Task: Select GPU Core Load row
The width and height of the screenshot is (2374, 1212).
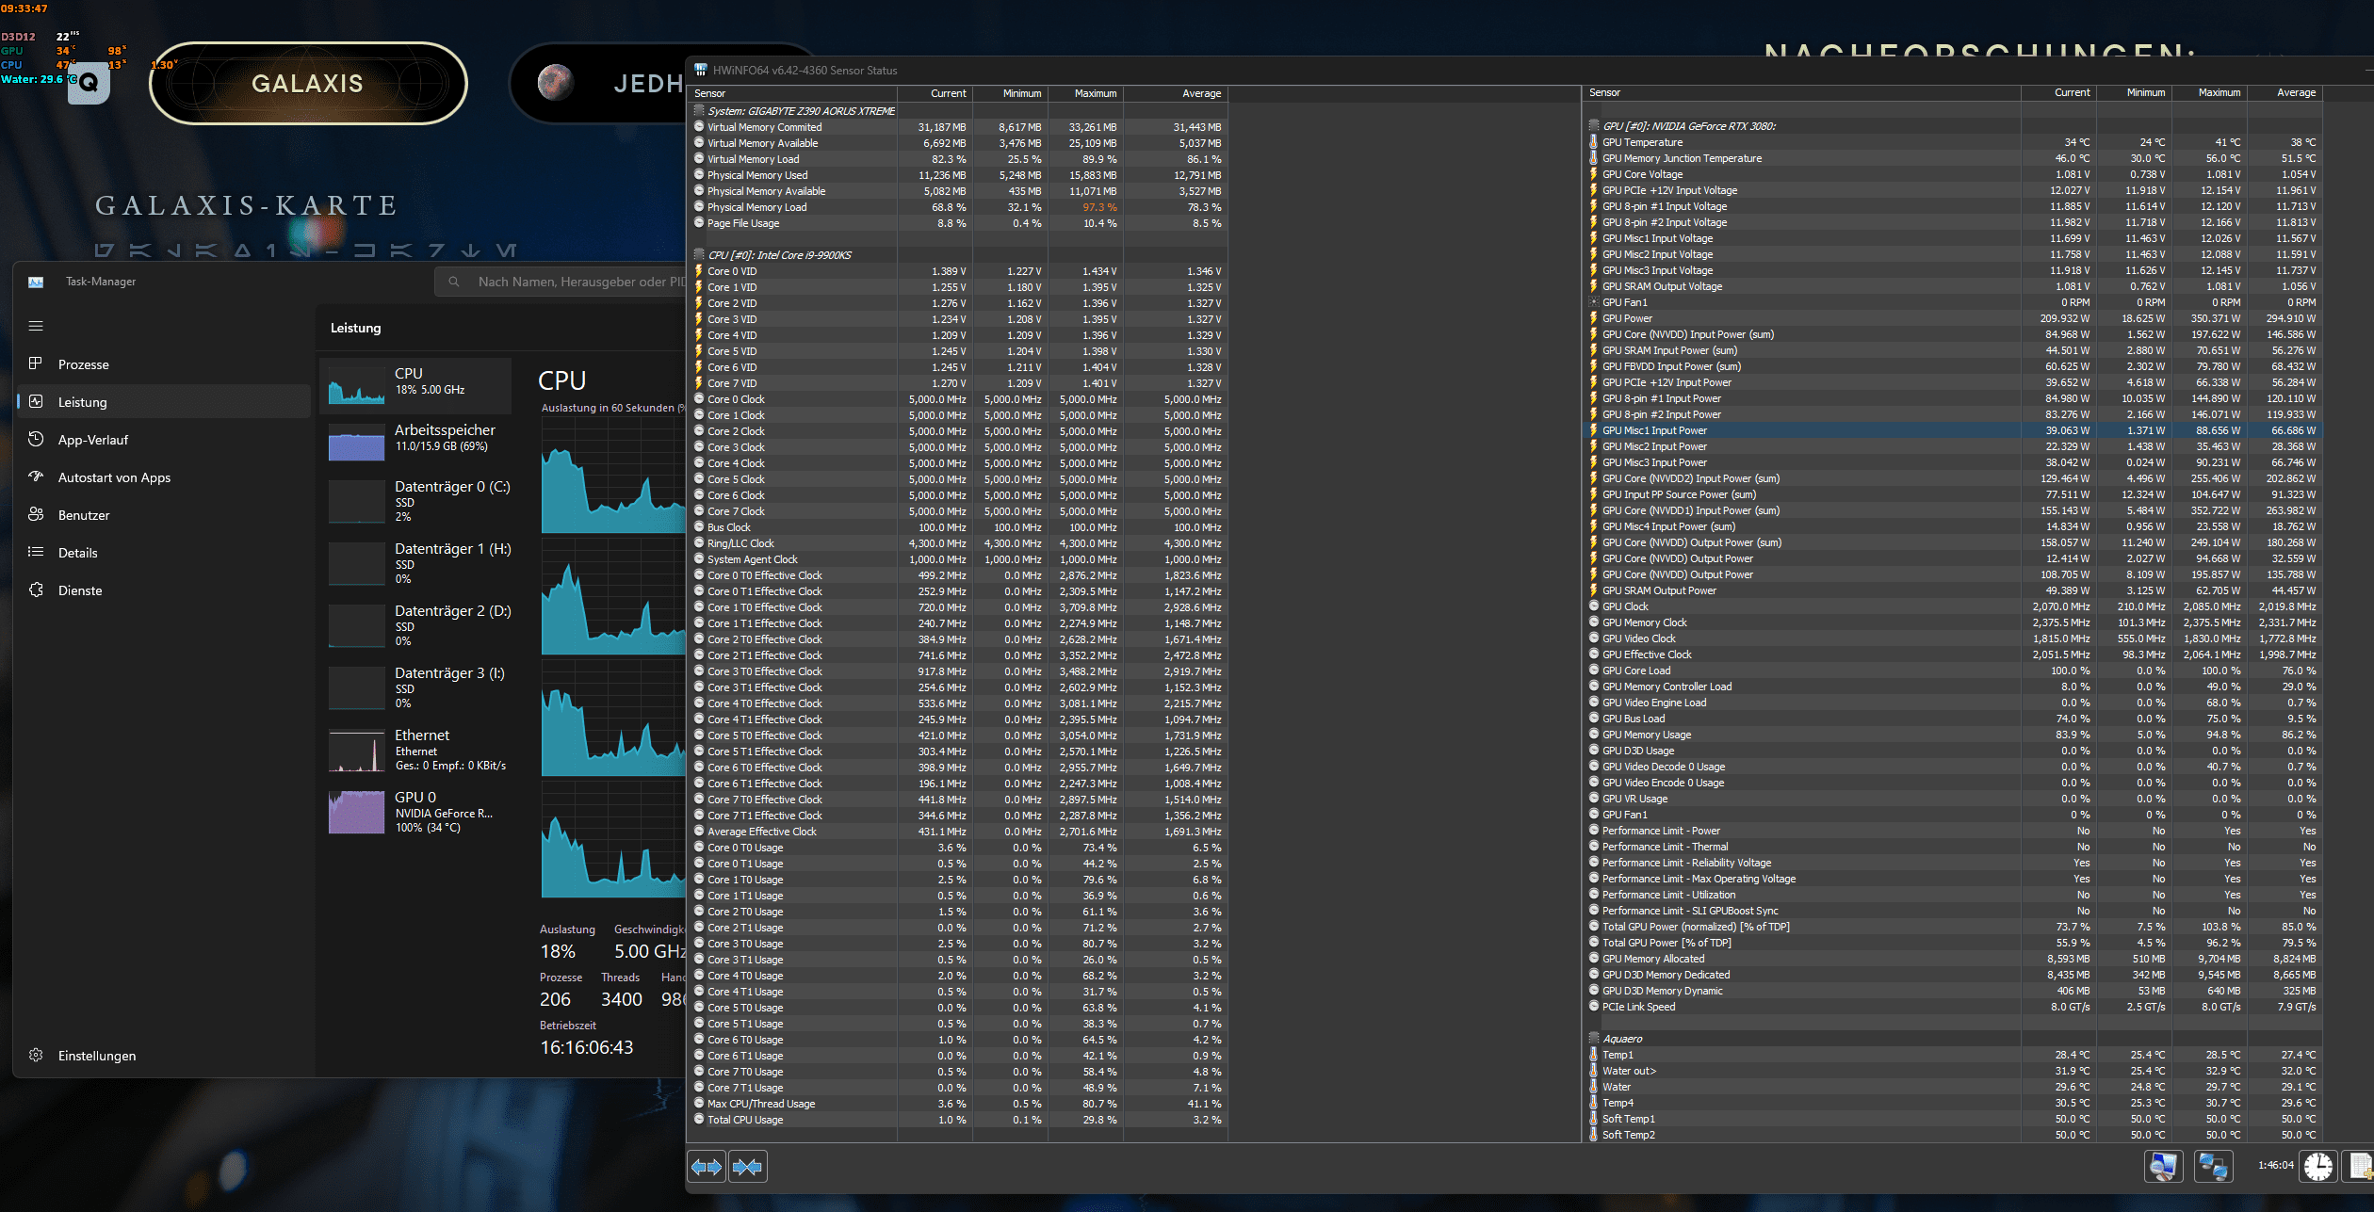Action: click(1953, 671)
